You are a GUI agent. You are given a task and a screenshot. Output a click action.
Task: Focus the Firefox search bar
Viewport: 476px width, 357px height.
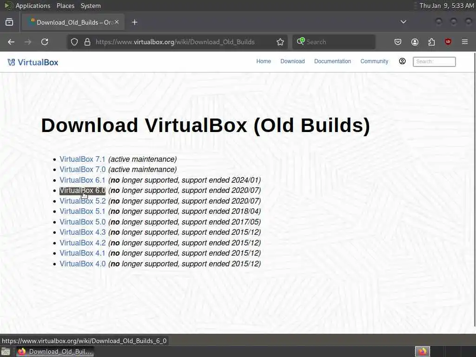click(x=334, y=42)
